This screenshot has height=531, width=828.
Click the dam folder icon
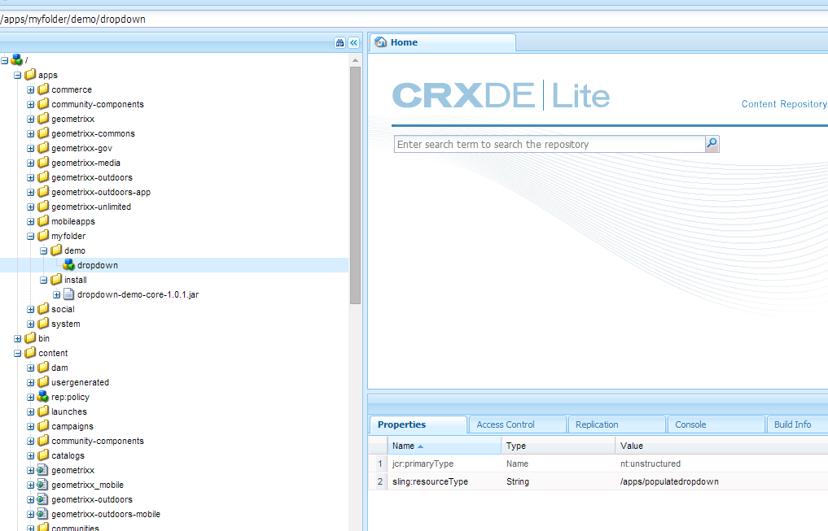[x=43, y=368]
